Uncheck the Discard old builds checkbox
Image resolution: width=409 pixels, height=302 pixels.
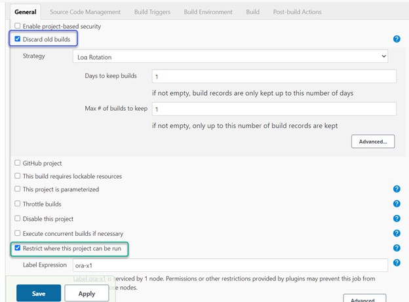(18, 39)
